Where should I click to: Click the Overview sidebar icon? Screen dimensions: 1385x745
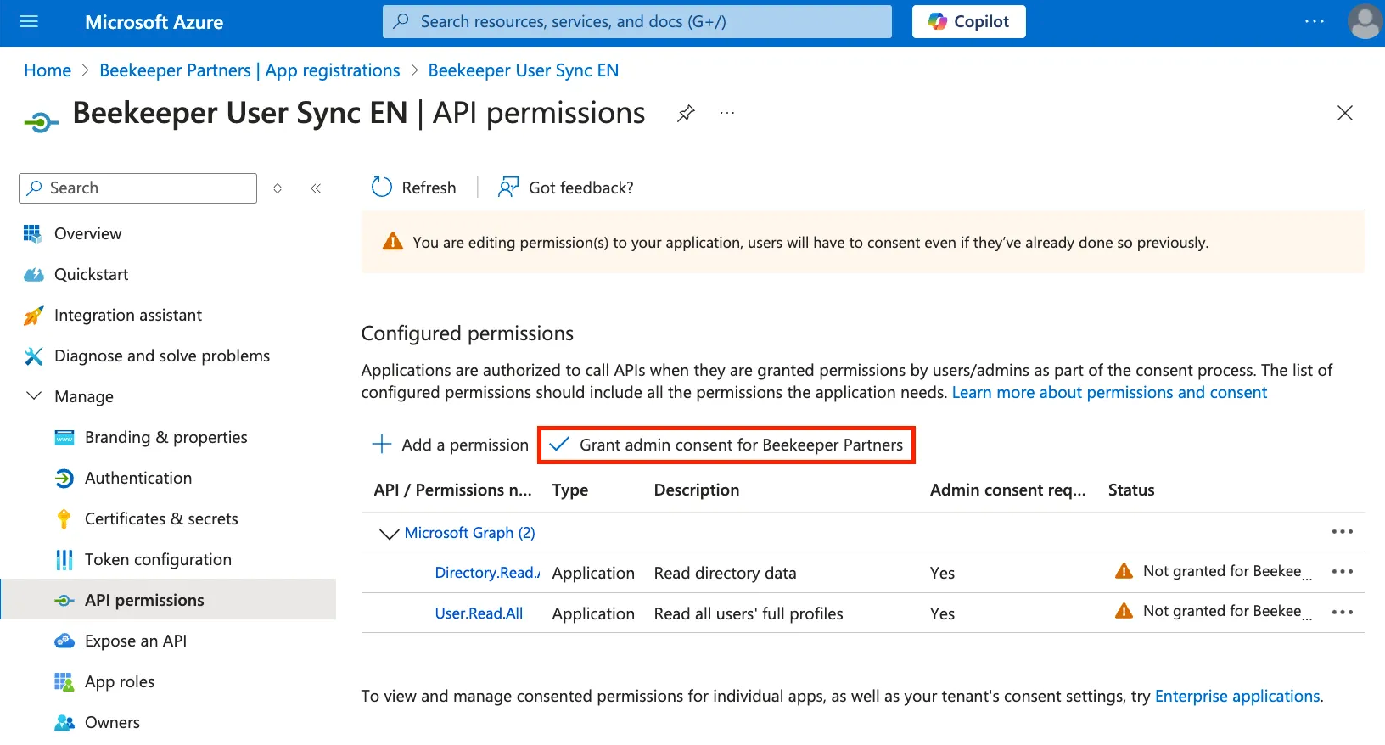pyautogui.click(x=33, y=233)
